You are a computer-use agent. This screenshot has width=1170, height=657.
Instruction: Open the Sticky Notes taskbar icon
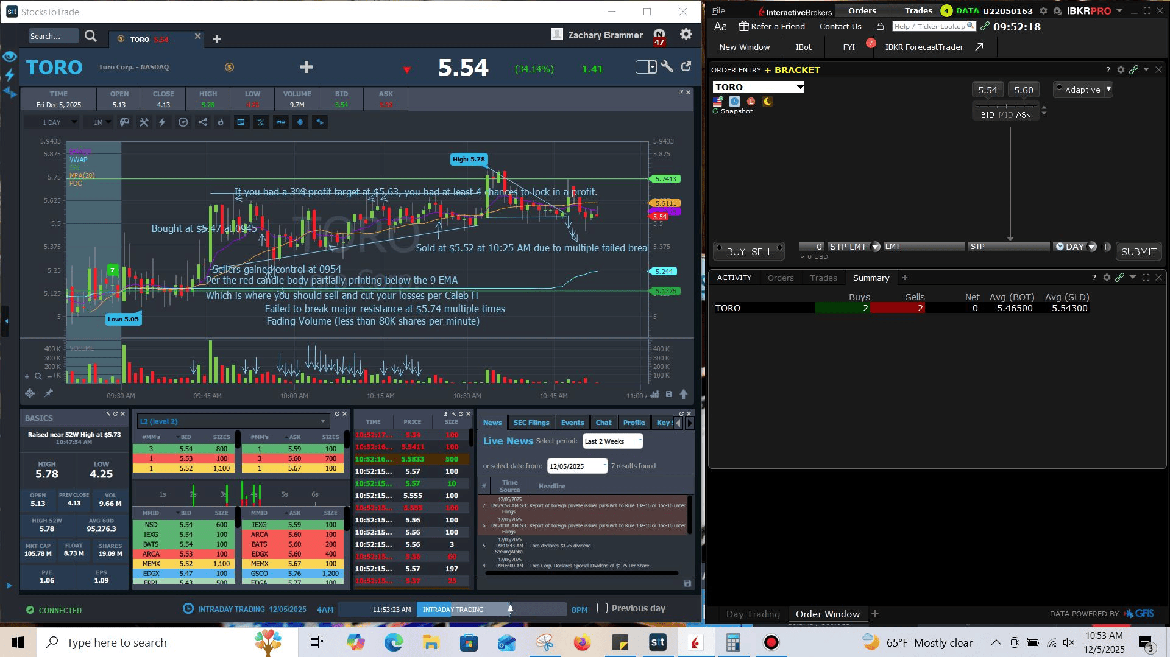pyautogui.click(x=620, y=642)
